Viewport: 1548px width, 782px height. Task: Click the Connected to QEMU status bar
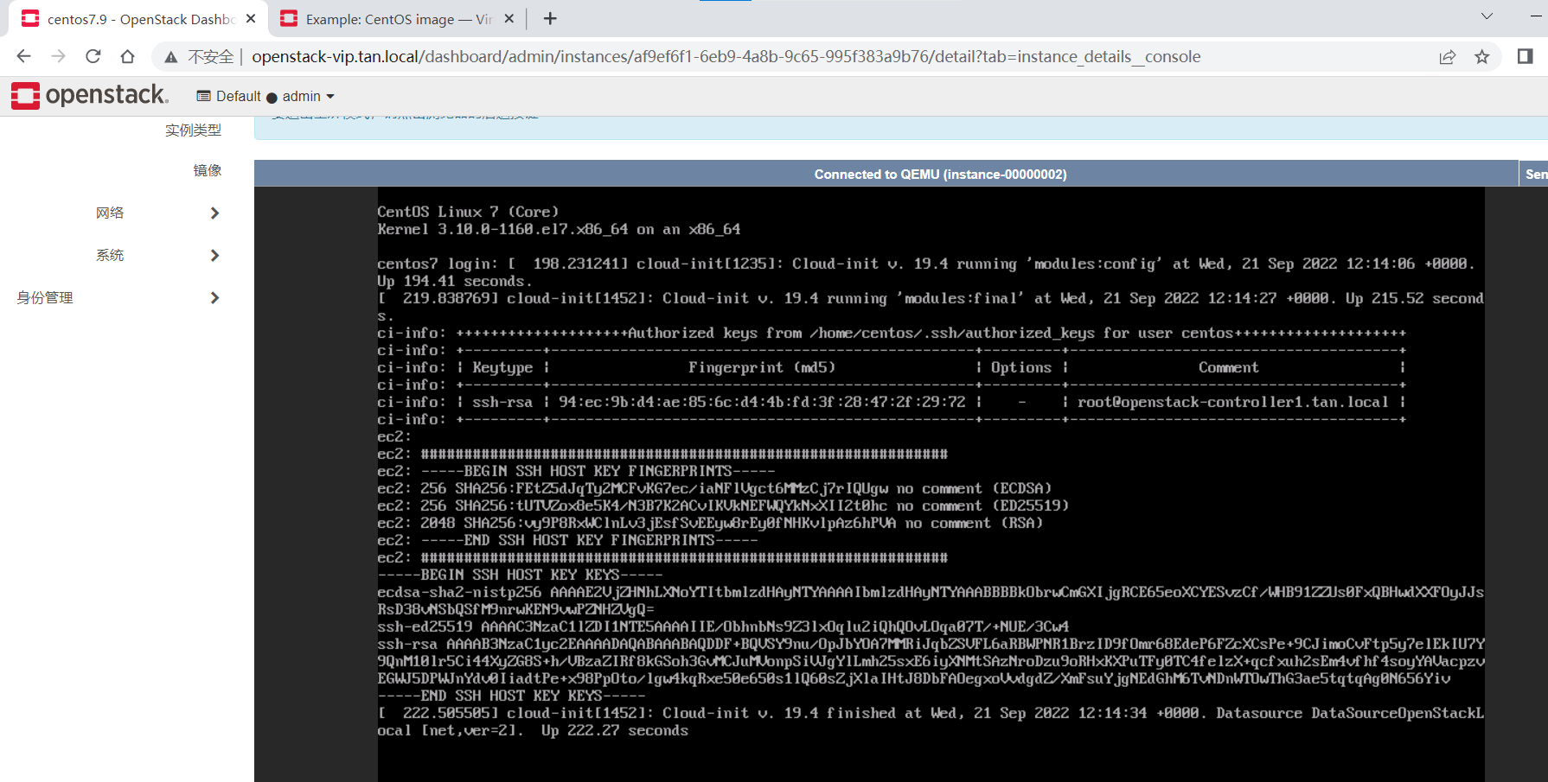click(x=940, y=174)
